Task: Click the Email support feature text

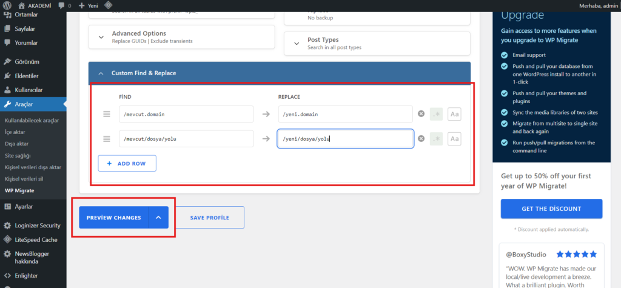Action: pyautogui.click(x=529, y=55)
